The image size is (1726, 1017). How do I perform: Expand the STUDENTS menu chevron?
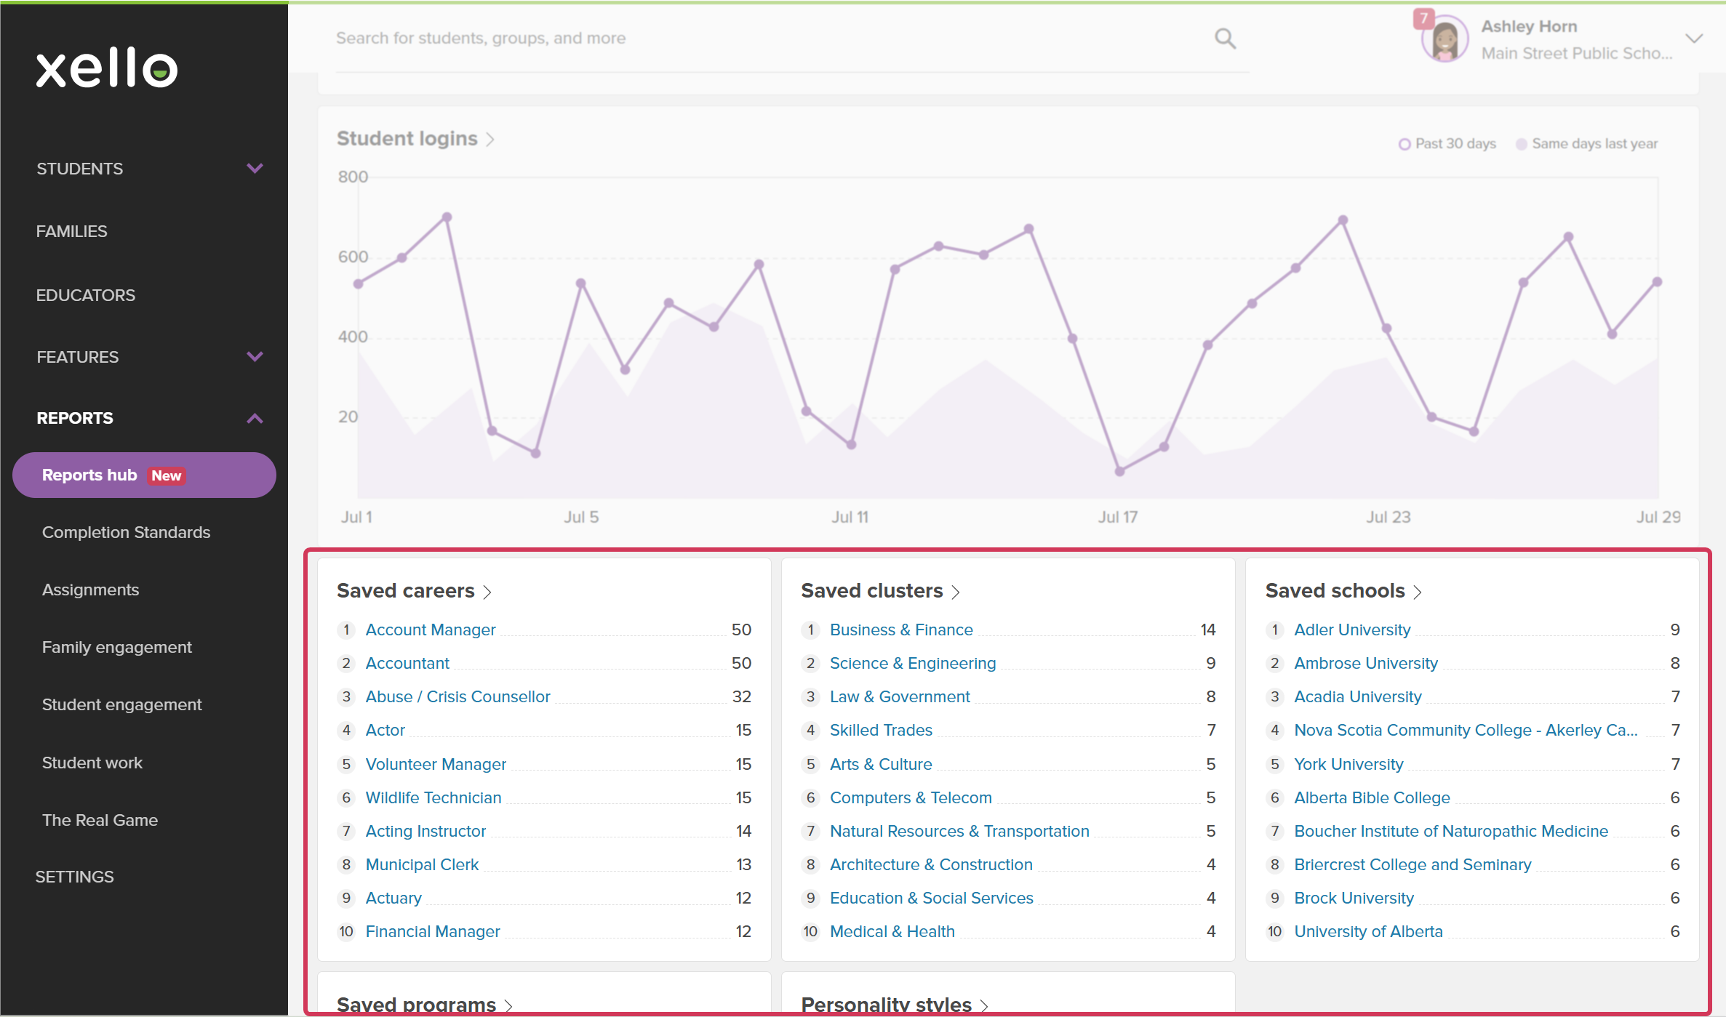255,169
